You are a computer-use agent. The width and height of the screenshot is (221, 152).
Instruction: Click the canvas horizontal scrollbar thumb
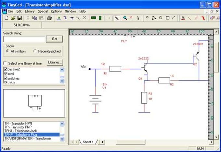tap(131, 142)
